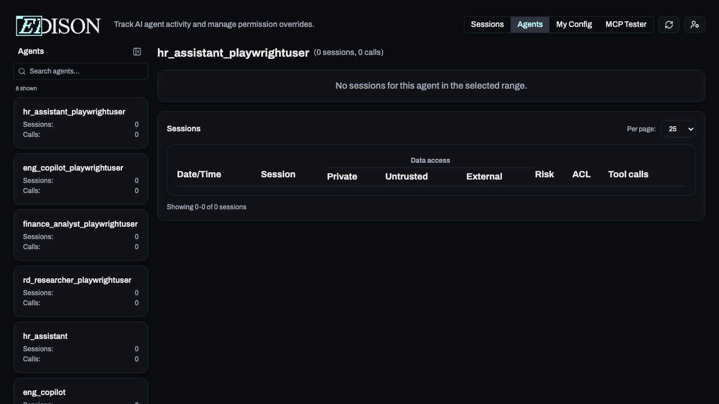The image size is (719, 404).
Task: Select the hr_assistant_playwrightuser agent card
Action: pyautogui.click(x=81, y=122)
